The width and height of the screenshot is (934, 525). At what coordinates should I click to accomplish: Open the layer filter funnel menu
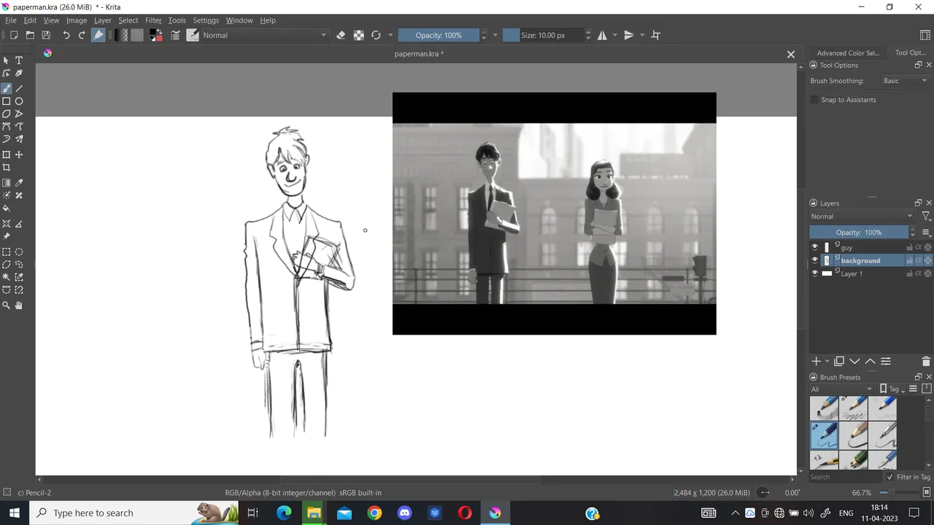click(x=926, y=217)
